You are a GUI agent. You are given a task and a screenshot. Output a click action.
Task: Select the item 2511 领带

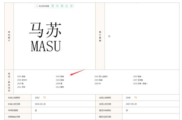point(21,87)
